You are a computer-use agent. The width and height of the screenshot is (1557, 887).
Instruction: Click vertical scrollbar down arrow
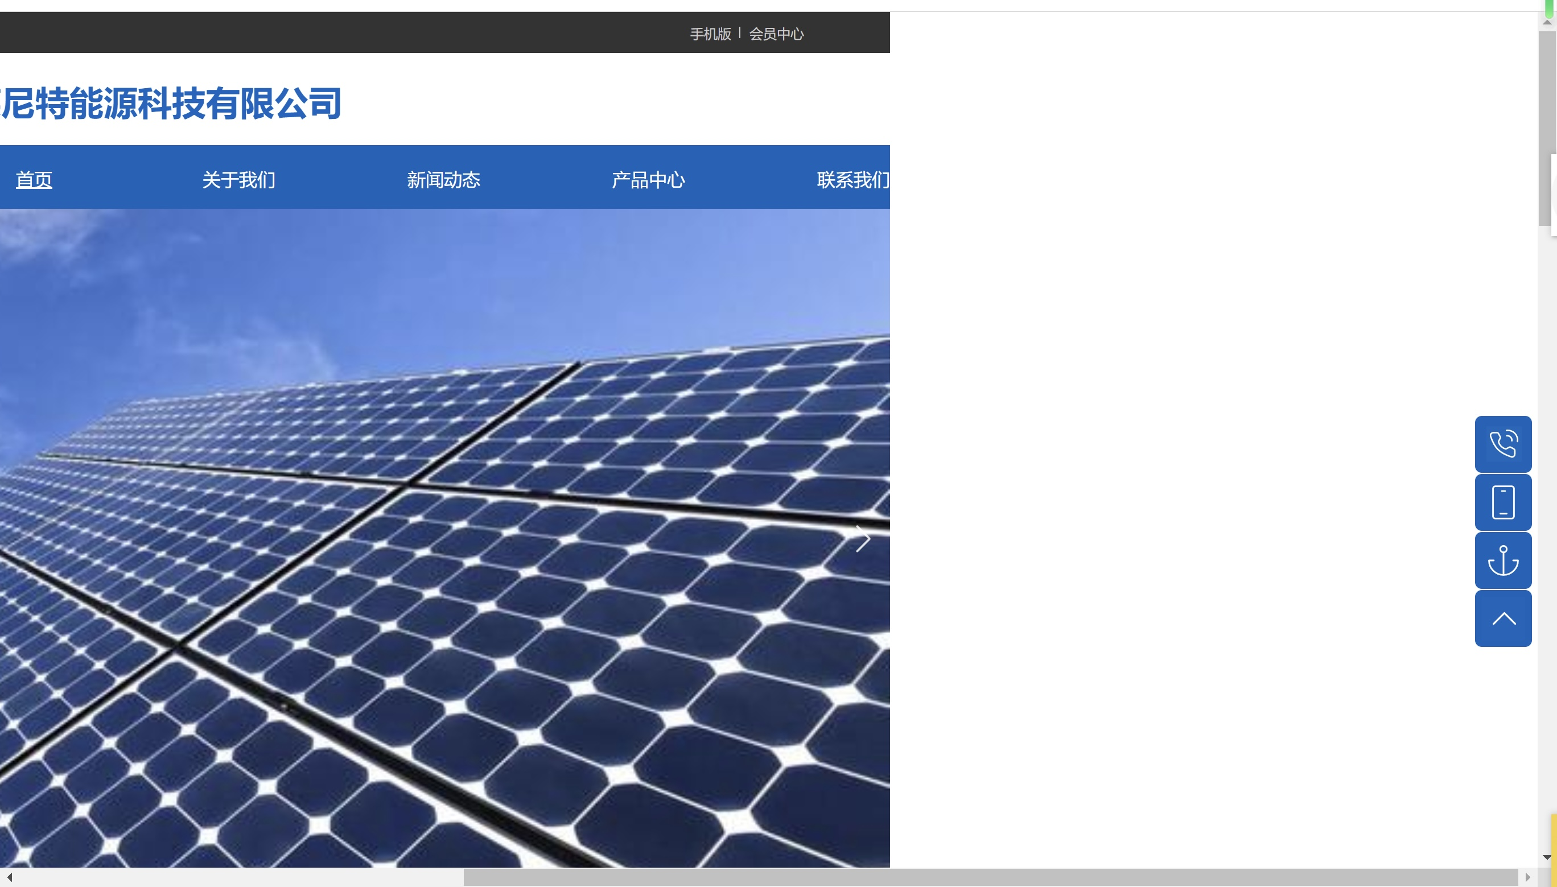coord(1547,857)
